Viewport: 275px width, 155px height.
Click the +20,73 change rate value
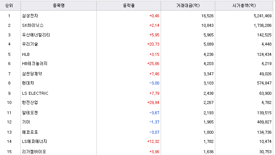(153, 44)
